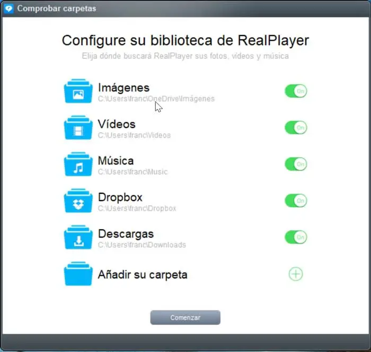Click the Dropbox folder icon
Viewport: 371px width, 352px height.
[78, 201]
